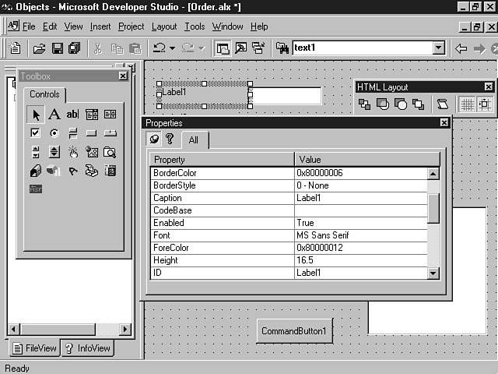Screen dimensions: 498x374
Task: Click the Save icon in the toolbar
Action: [x=57, y=48]
